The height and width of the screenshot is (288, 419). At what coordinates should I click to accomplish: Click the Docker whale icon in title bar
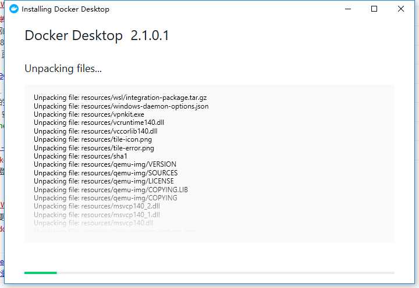point(13,9)
